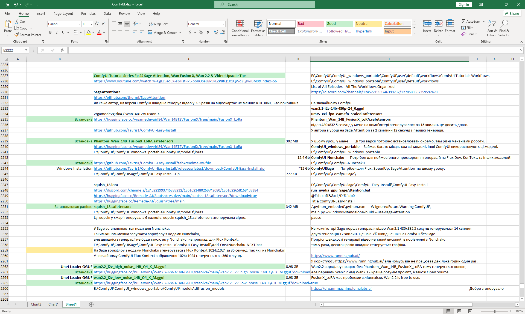Click the Percent Style icon
Viewport: 525px width, 314px height.
pyautogui.click(x=201, y=32)
